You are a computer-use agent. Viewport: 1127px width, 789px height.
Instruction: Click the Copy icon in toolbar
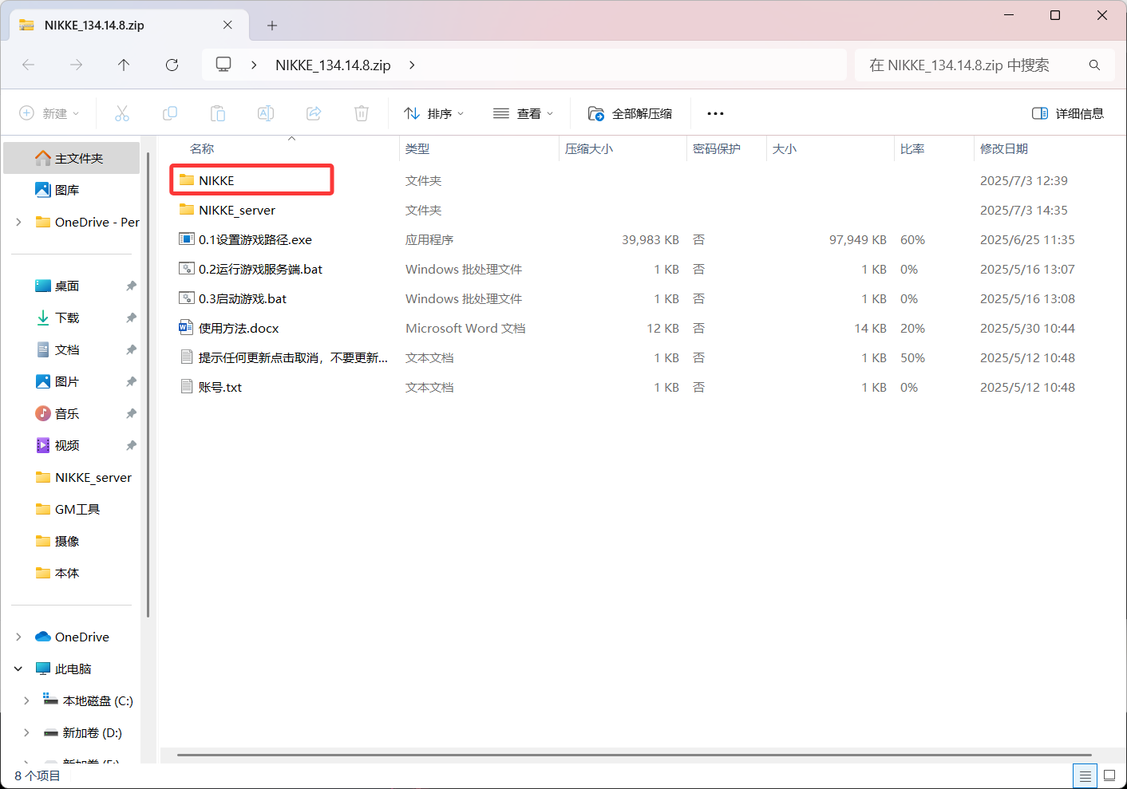click(x=170, y=113)
